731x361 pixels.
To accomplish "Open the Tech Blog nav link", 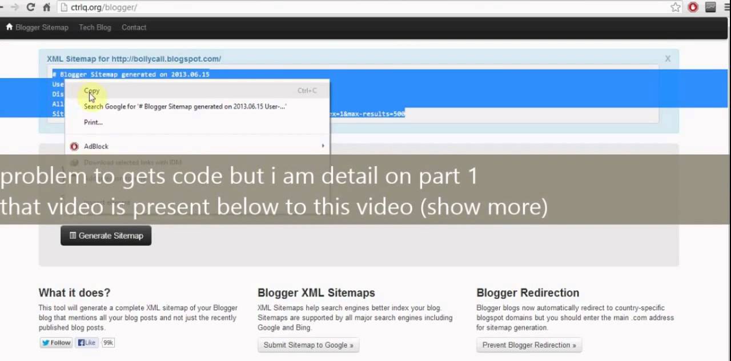I will (95, 27).
